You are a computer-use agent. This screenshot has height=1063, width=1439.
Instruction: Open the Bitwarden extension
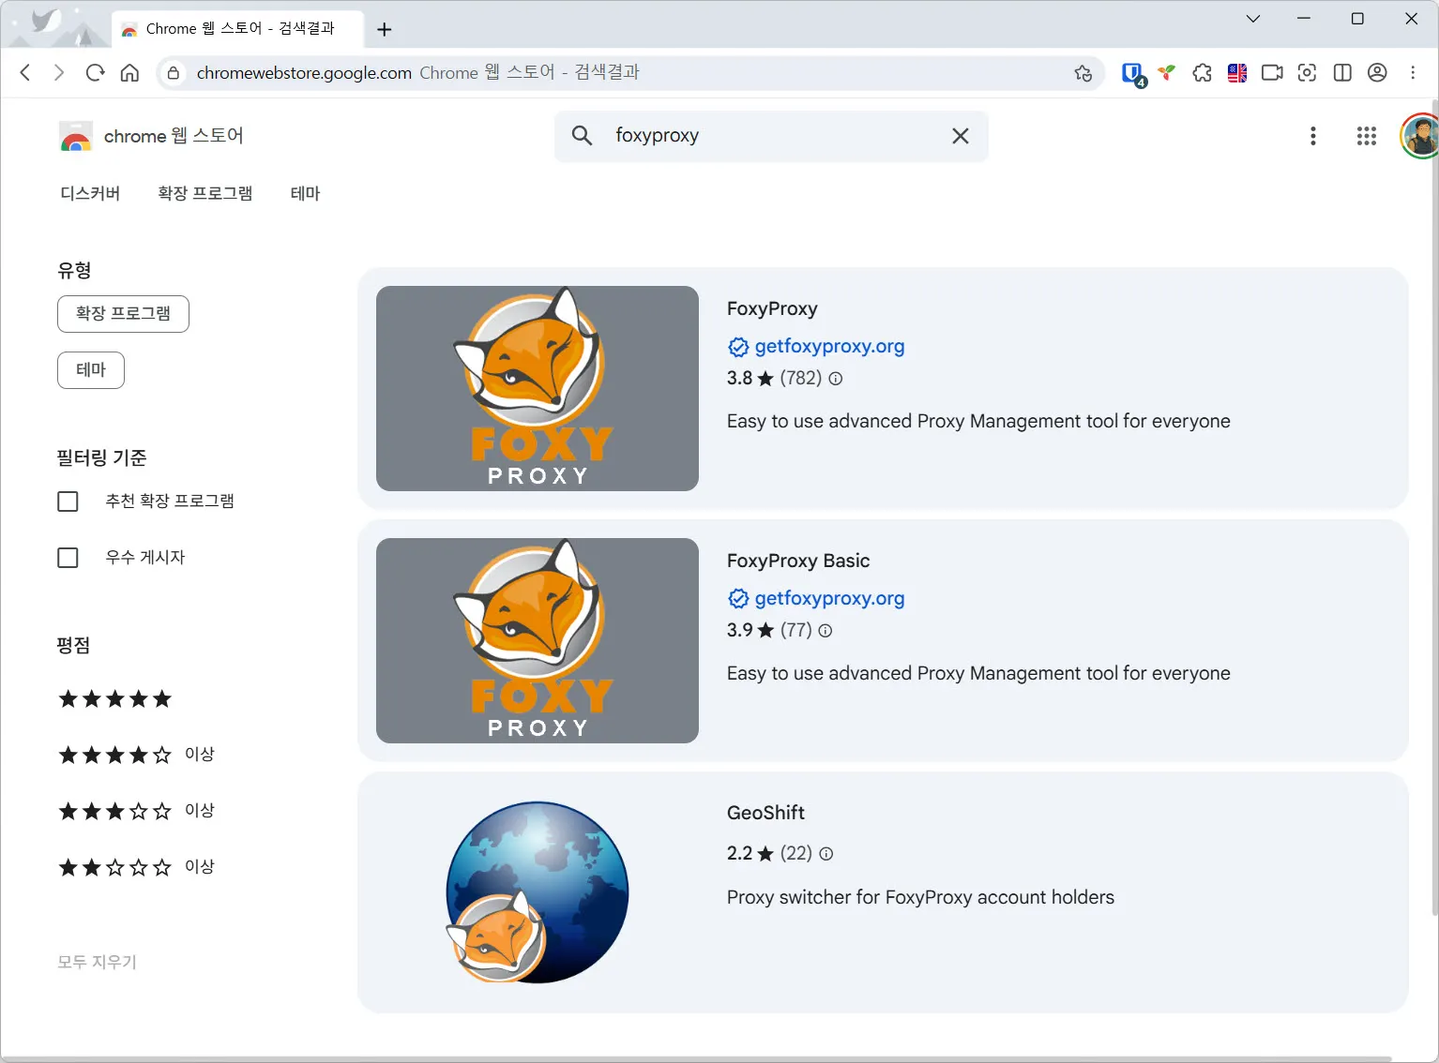[x=1132, y=72]
